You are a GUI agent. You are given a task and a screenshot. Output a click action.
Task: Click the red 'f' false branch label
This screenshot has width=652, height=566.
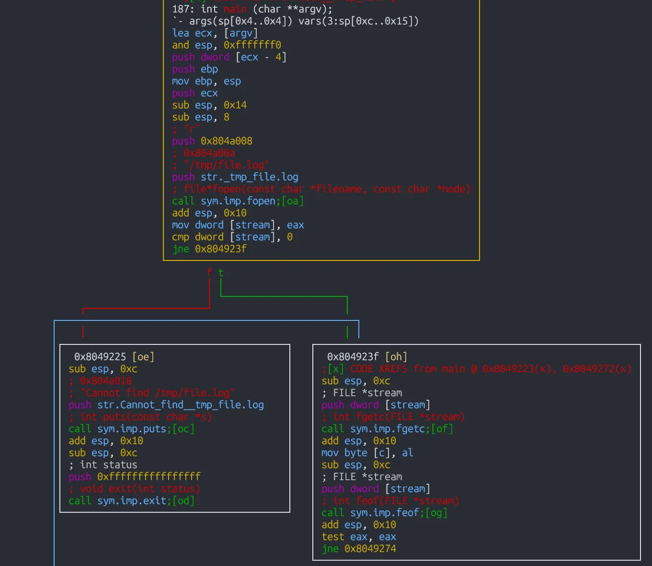point(209,273)
